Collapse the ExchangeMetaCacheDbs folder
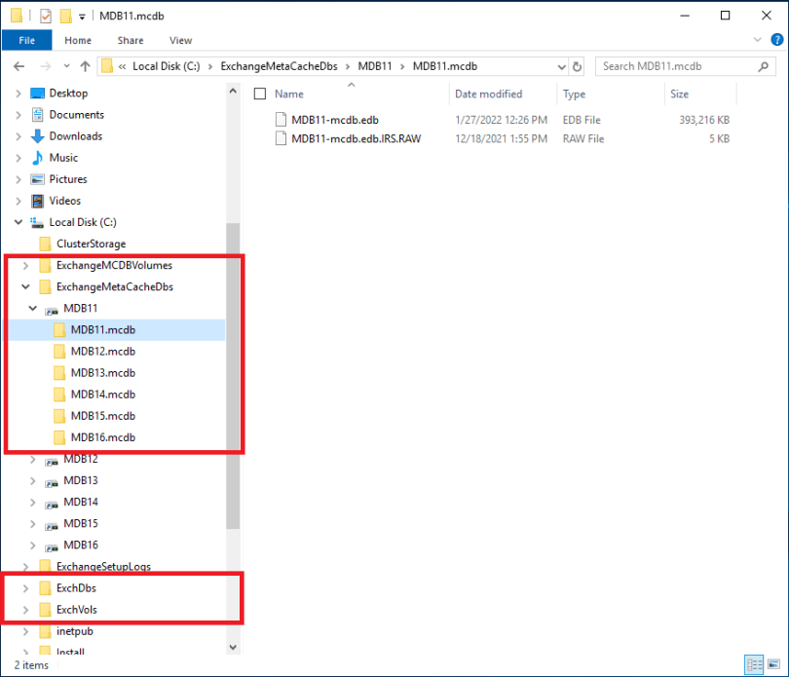This screenshot has height=677, width=789. [25, 287]
